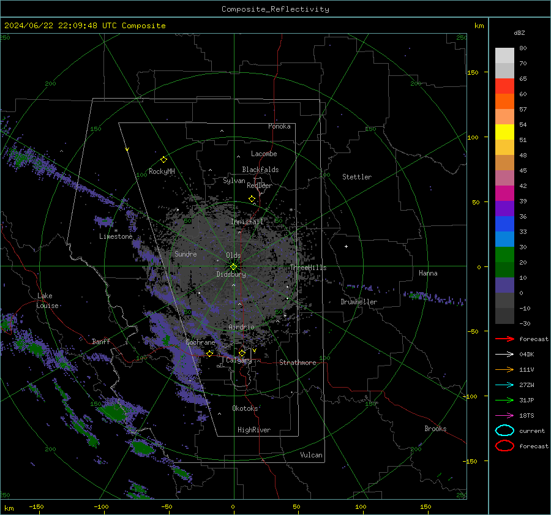Click the white 04DK arrow in legend
The image size is (551, 515).
[x=504, y=355]
